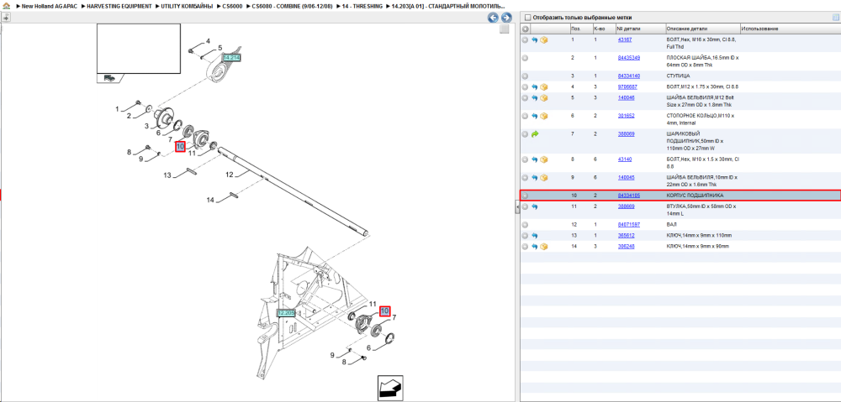841x402 pixels.
Task: Open the 14.214 reference tag in diagram
Action: (231, 57)
